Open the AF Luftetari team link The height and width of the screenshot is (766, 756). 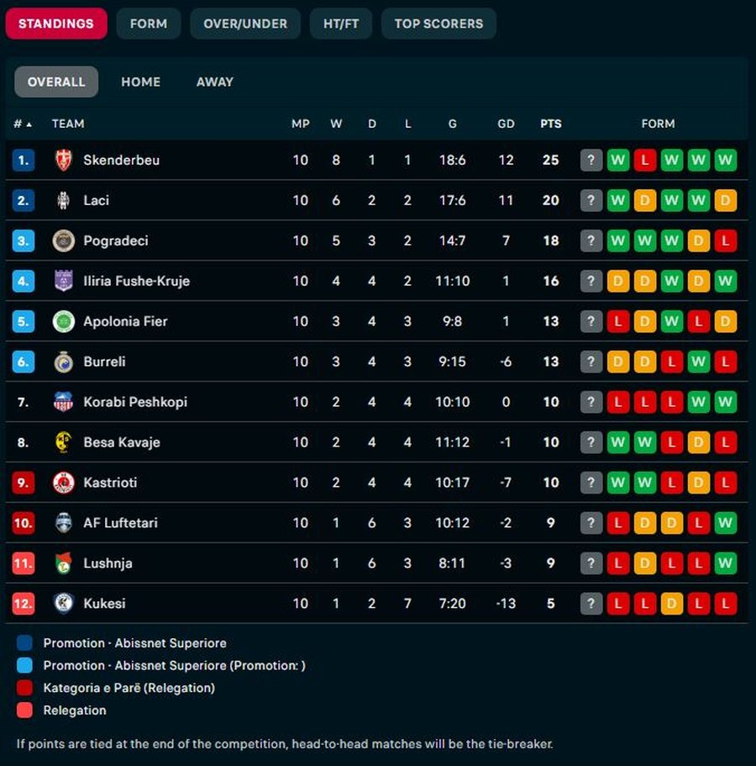[x=120, y=523]
